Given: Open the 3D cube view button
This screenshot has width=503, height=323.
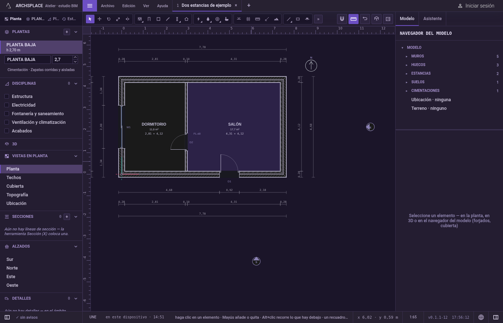Looking at the screenshot, I should [377, 19].
